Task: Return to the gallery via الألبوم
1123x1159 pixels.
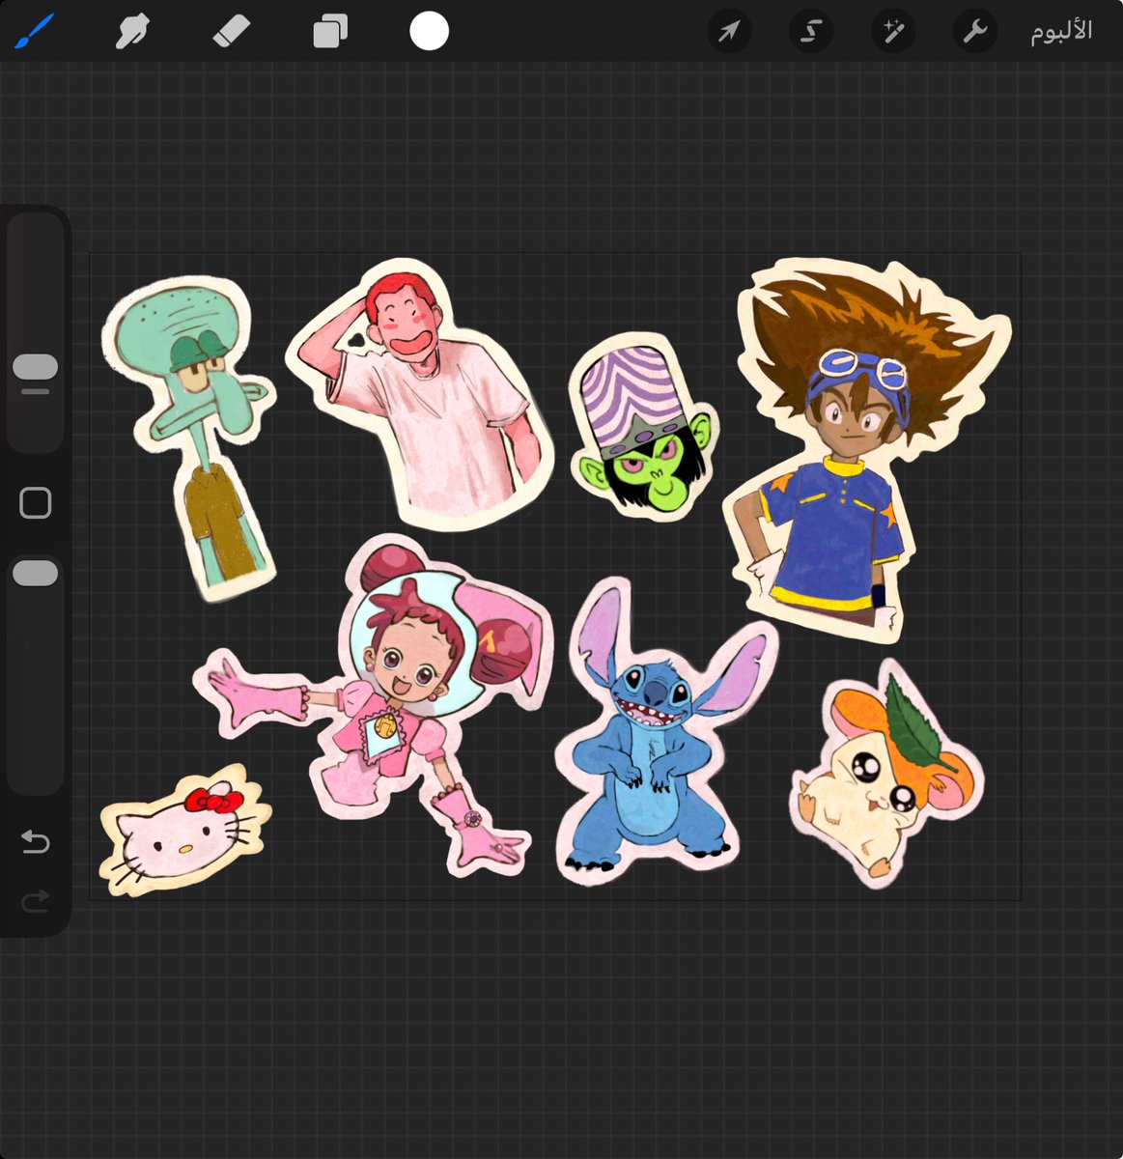Action: 1061,31
